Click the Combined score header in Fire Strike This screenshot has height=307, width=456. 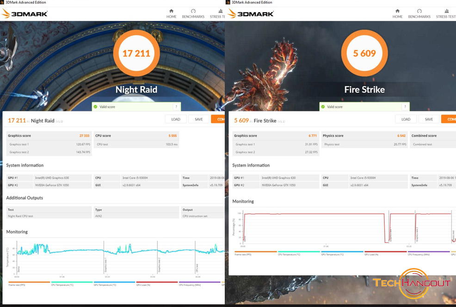[424, 136]
